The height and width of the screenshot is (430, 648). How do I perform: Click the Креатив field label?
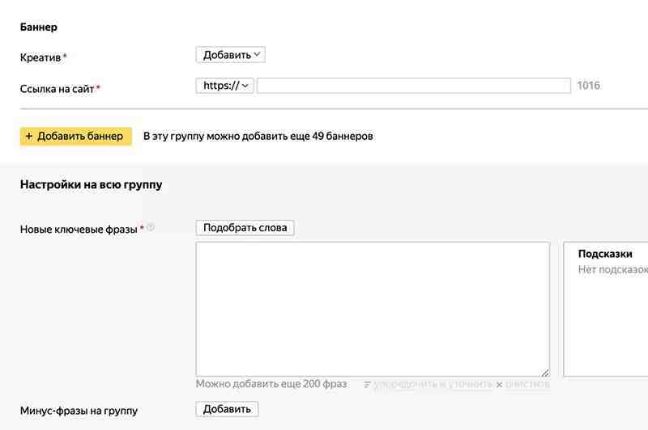(x=40, y=57)
